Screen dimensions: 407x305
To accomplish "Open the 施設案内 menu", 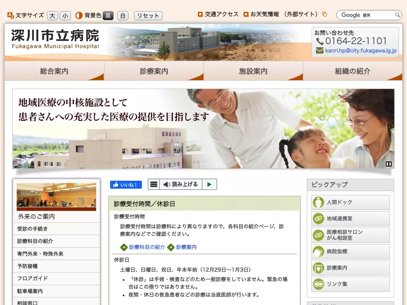I will (253, 71).
